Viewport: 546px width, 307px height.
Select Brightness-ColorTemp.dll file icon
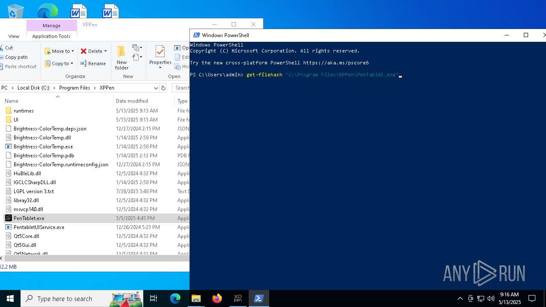(9, 138)
